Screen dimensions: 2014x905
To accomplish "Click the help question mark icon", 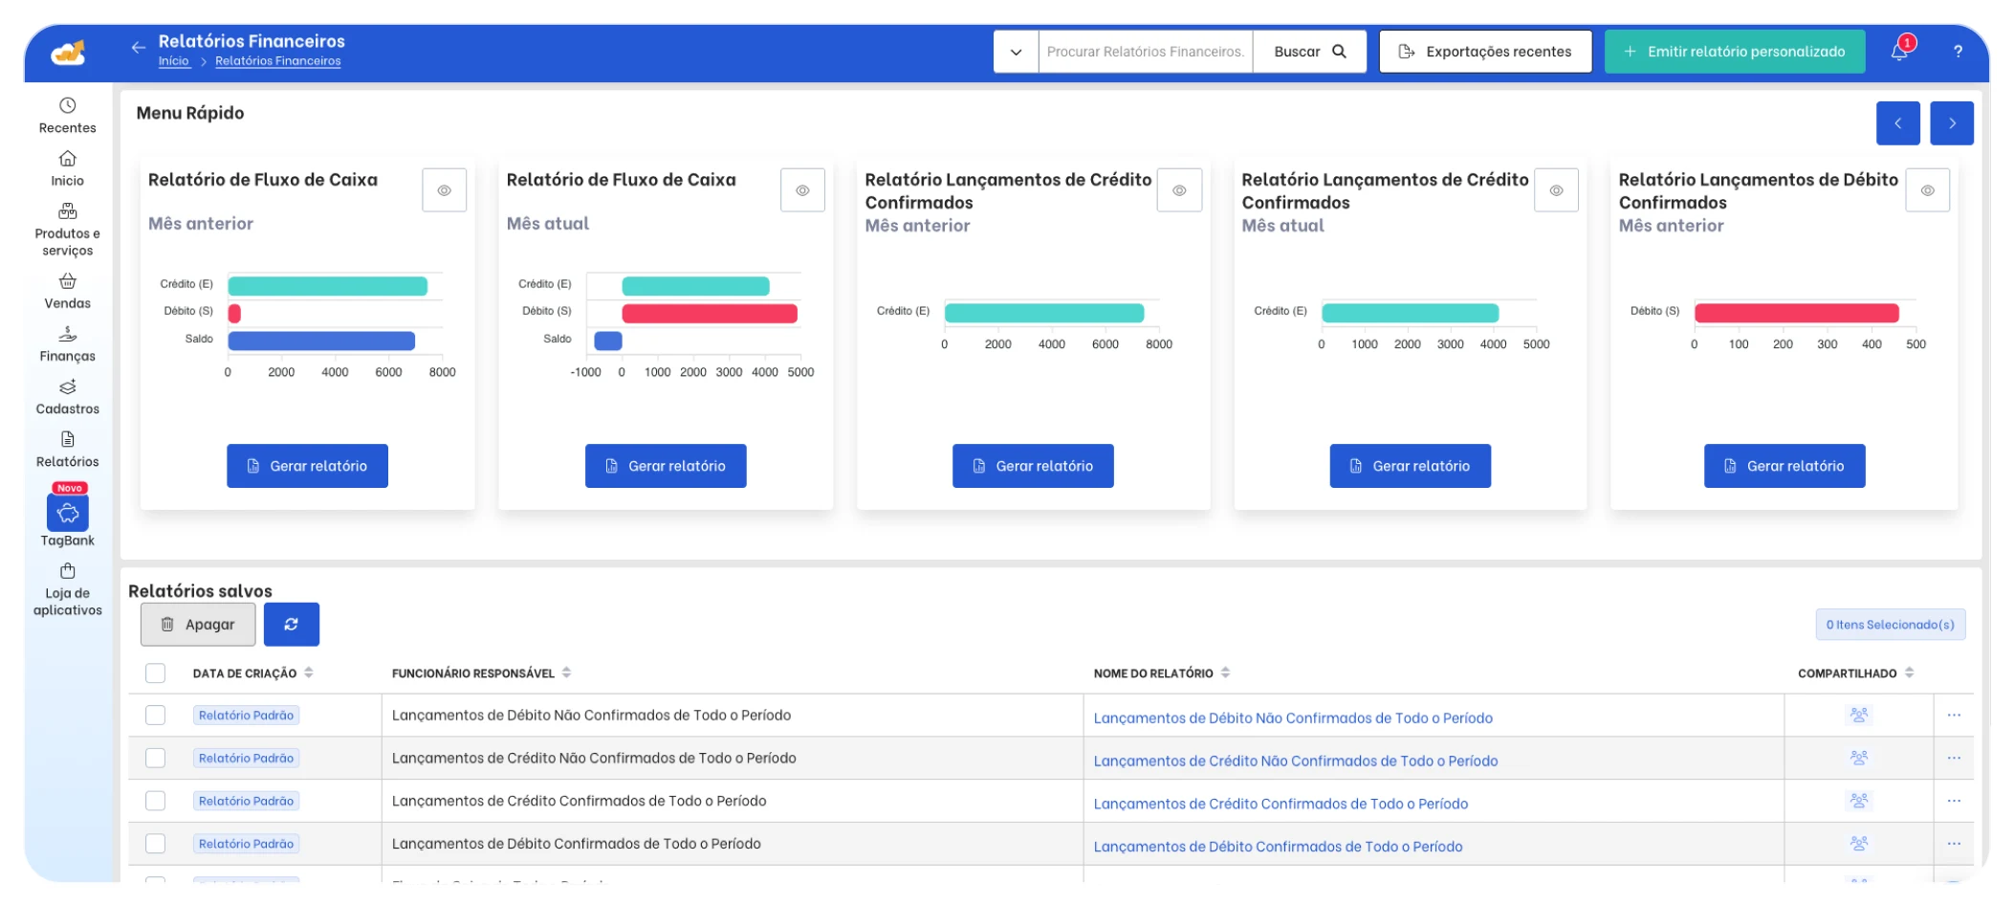I will [x=1958, y=52].
